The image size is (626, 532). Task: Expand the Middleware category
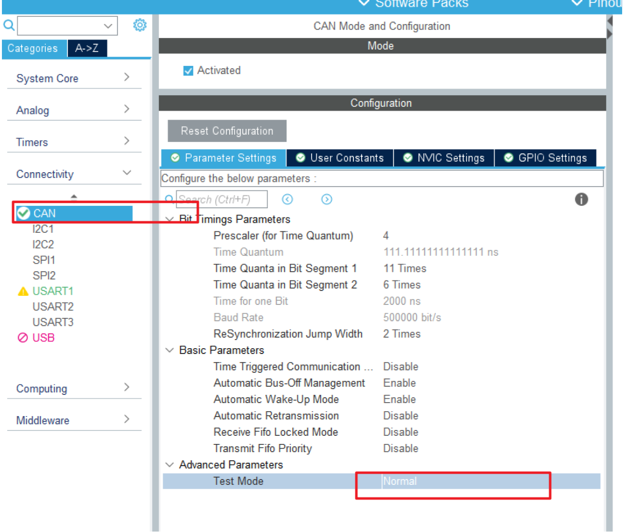point(127,419)
